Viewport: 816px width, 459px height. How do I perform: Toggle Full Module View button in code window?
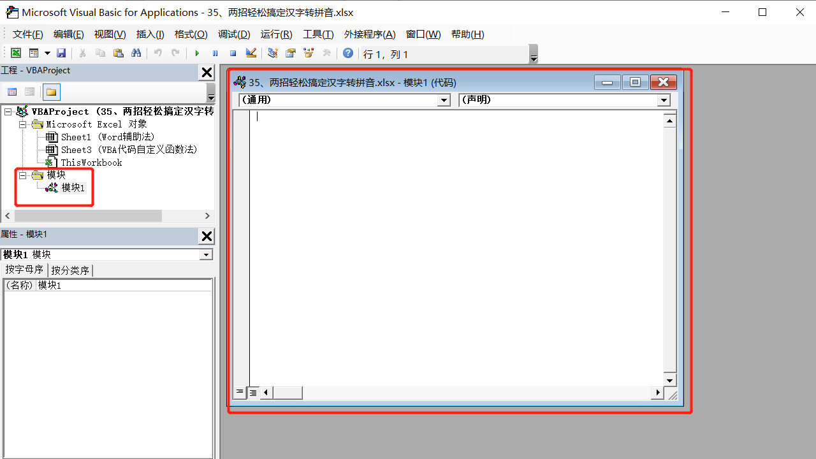(x=253, y=392)
